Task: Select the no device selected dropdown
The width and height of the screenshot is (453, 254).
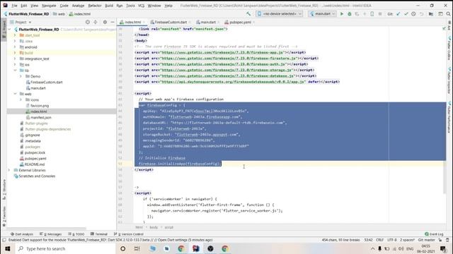Action: click(x=280, y=14)
